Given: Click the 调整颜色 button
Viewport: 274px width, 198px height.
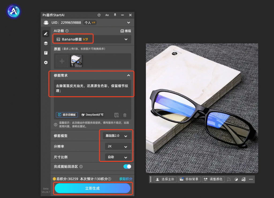Looking at the screenshot, I should click(213, 179).
